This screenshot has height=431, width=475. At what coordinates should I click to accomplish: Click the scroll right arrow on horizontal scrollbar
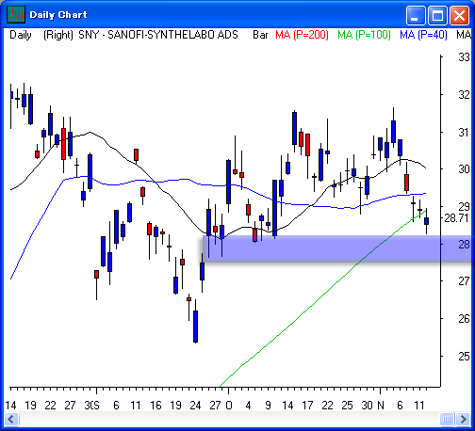point(463,419)
